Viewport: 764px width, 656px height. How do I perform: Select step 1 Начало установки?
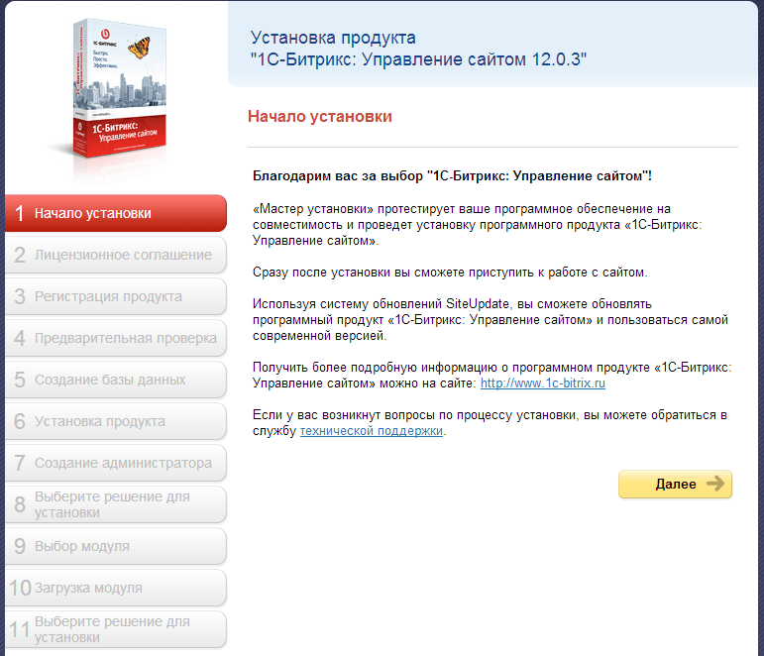click(x=116, y=213)
